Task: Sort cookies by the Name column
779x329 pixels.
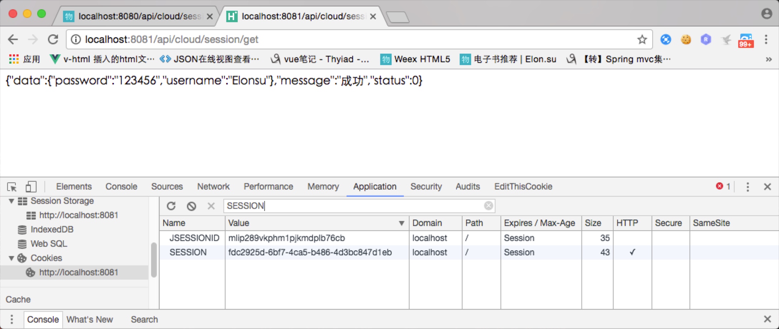Action: [x=192, y=223]
